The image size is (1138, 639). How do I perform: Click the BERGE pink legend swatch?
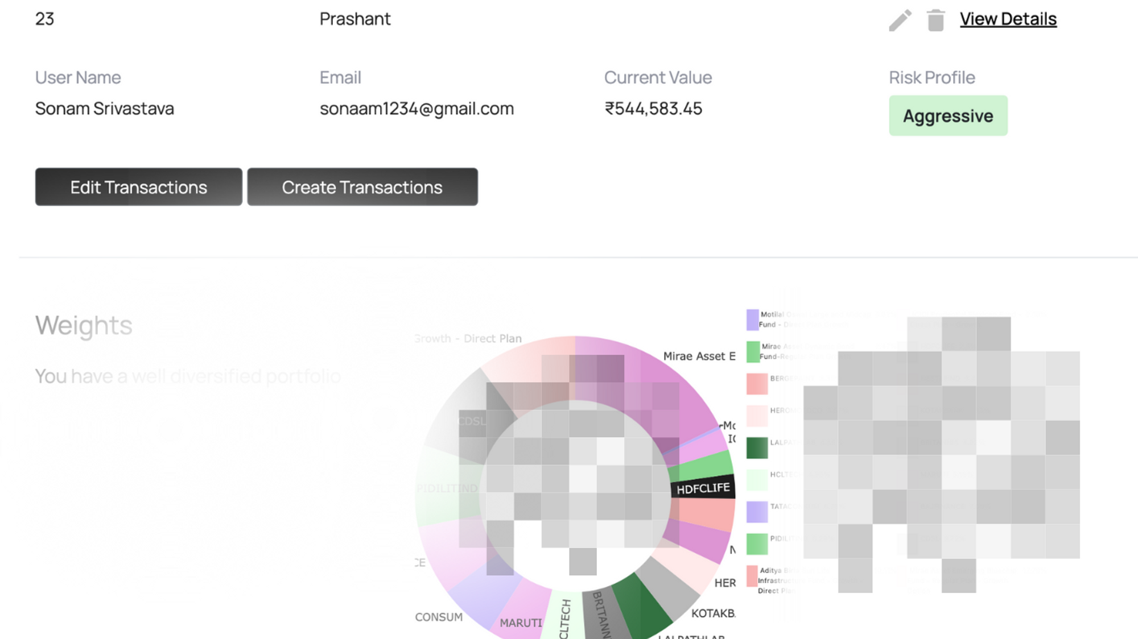point(757,384)
